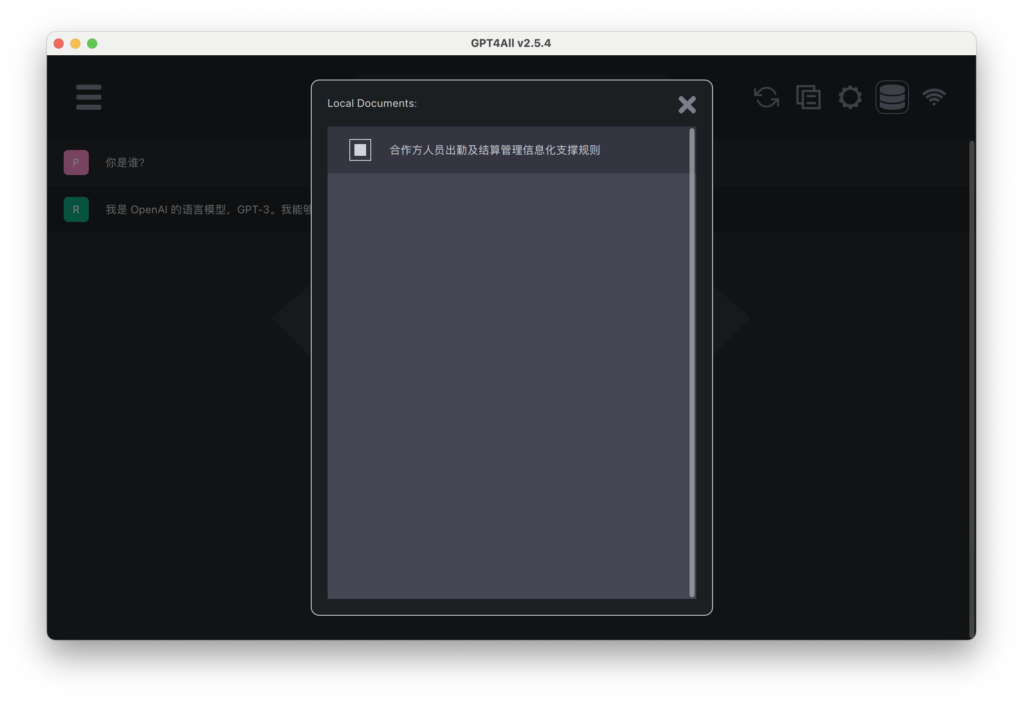Close the Local Documents dialog with X
The height and width of the screenshot is (702, 1023).
pyautogui.click(x=687, y=105)
